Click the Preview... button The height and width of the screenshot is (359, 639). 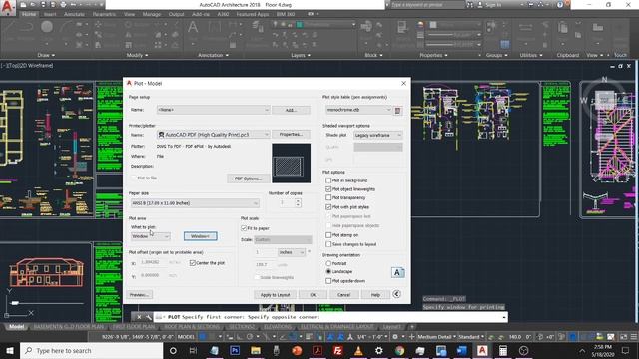pos(139,295)
